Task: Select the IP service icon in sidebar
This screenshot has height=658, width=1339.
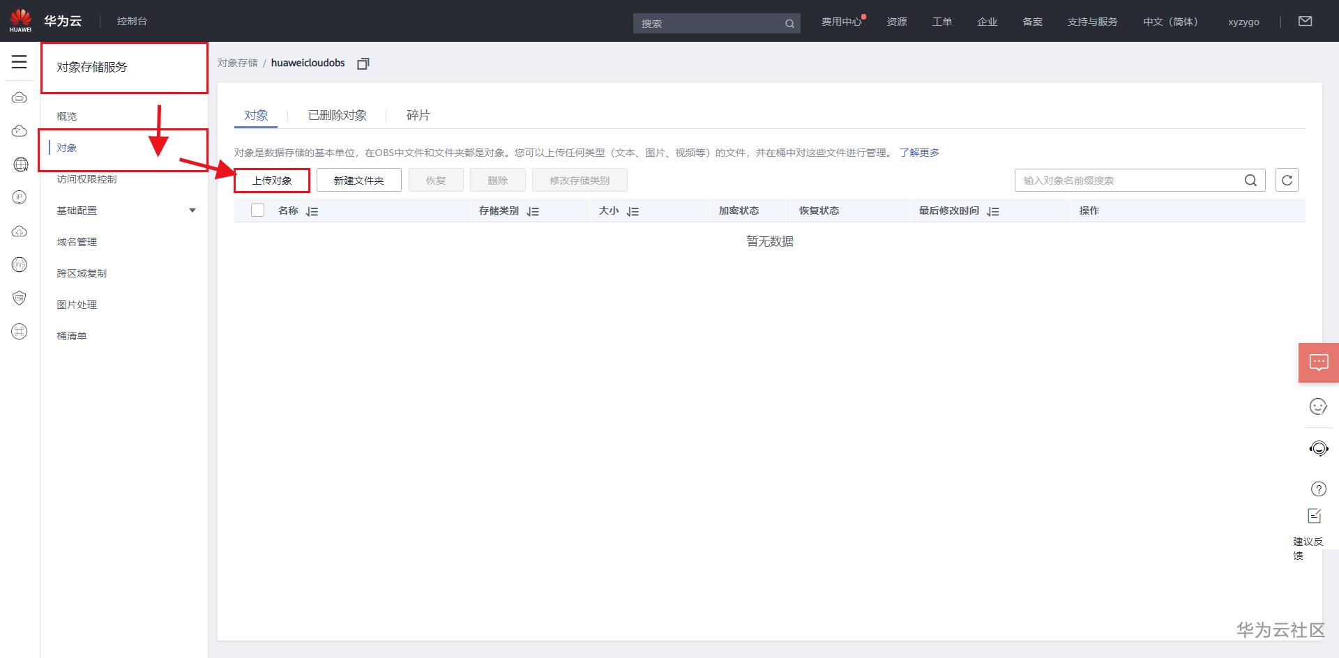Action: 19,197
